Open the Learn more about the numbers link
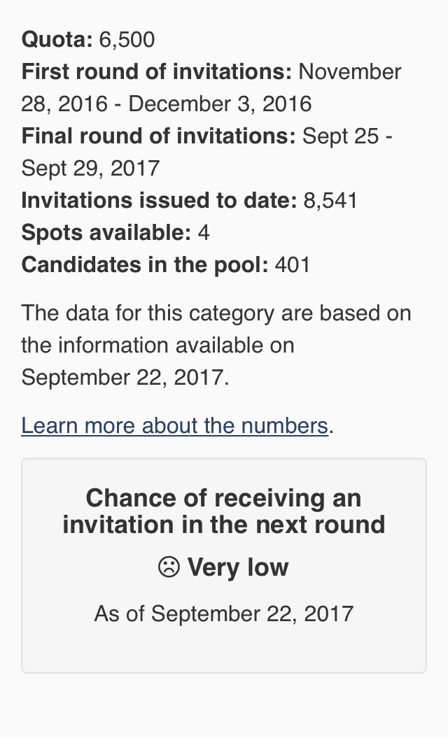 (x=175, y=425)
